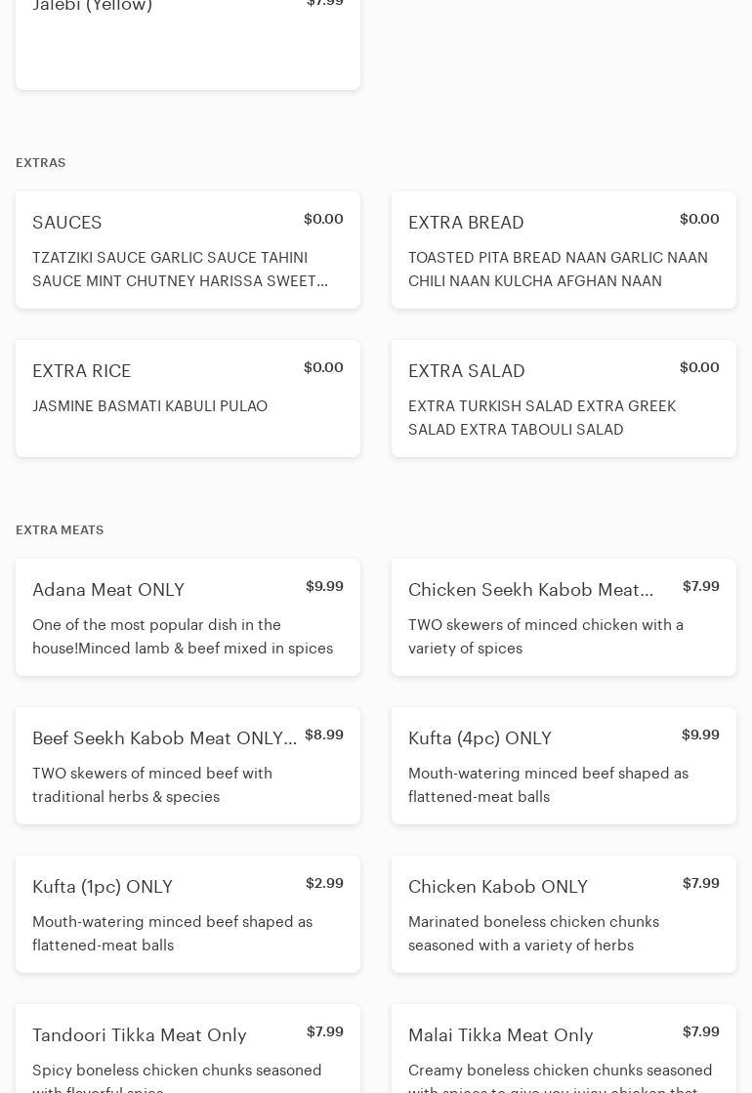Click the EXTRA MEATS section heading
The width and height of the screenshot is (752, 1093).
[60, 530]
